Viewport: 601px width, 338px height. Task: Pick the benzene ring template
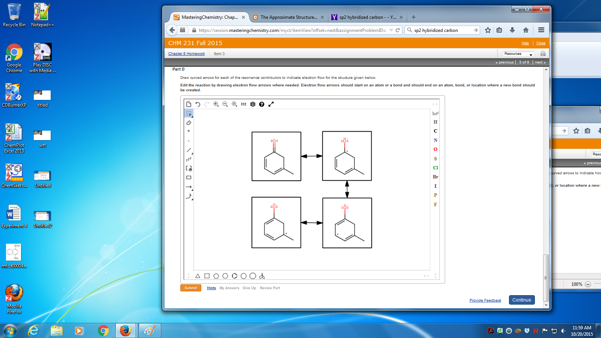(234, 276)
